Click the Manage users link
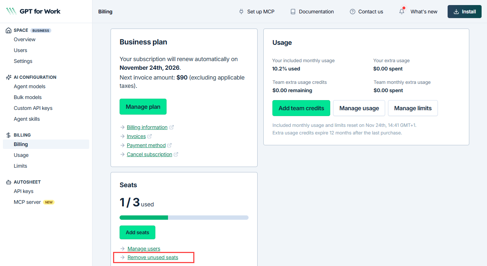The width and height of the screenshot is (487, 266). [144, 249]
